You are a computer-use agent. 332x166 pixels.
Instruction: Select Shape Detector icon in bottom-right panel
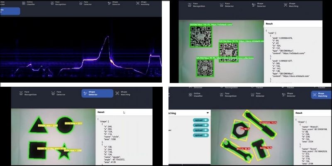click(284, 95)
